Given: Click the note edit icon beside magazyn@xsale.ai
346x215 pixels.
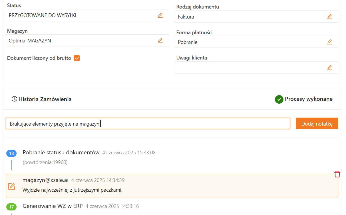Looking at the screenshot, I should click(11, 186).
